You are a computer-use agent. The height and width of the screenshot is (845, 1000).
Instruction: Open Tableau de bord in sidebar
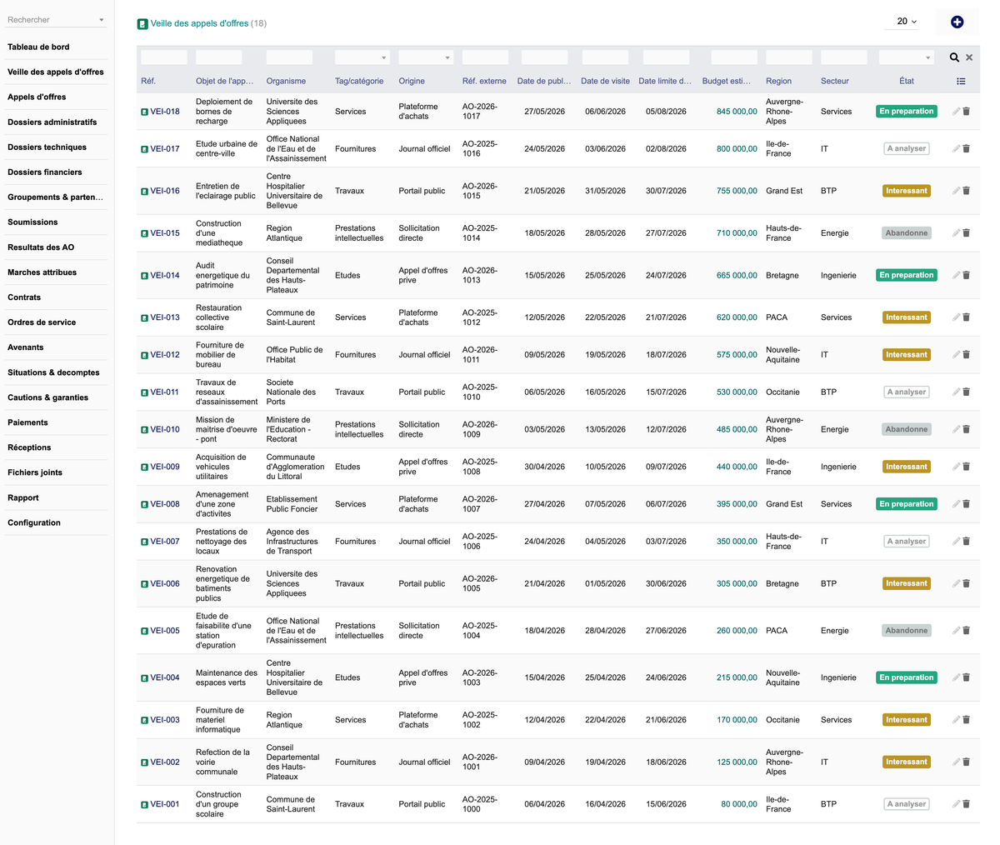38,47
